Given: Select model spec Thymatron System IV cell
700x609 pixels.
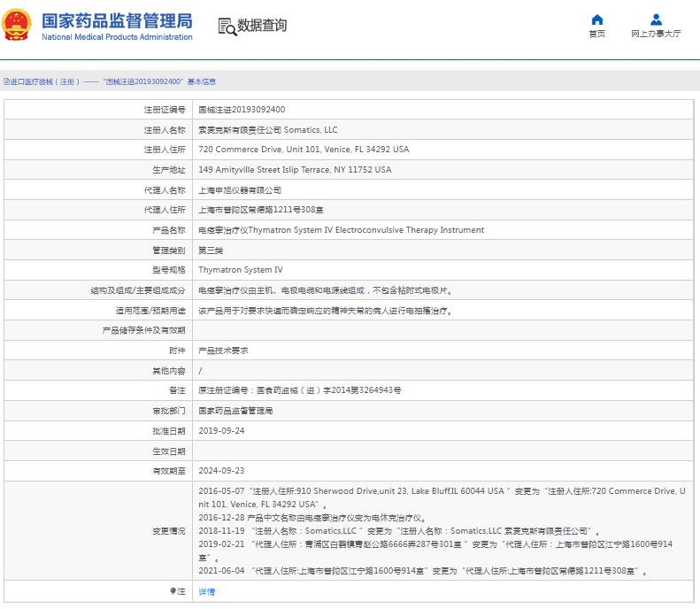Looking at the screenshot, I should [240, 270].
